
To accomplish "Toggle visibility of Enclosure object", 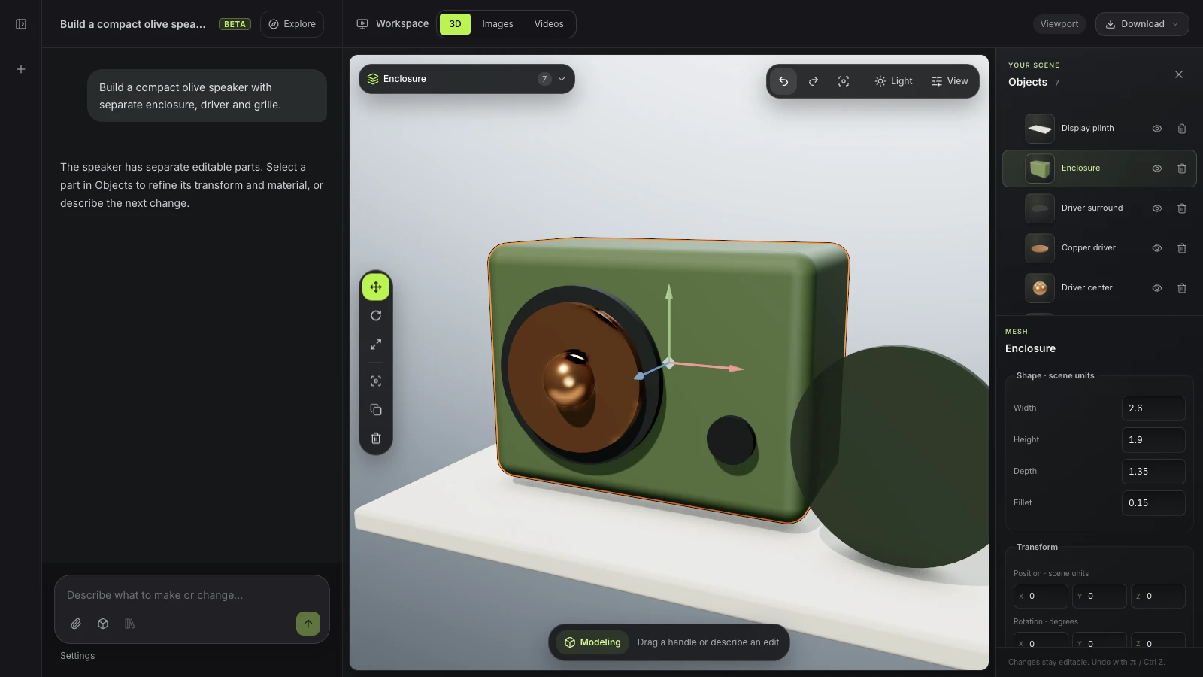I will [x=1157, y=168].
